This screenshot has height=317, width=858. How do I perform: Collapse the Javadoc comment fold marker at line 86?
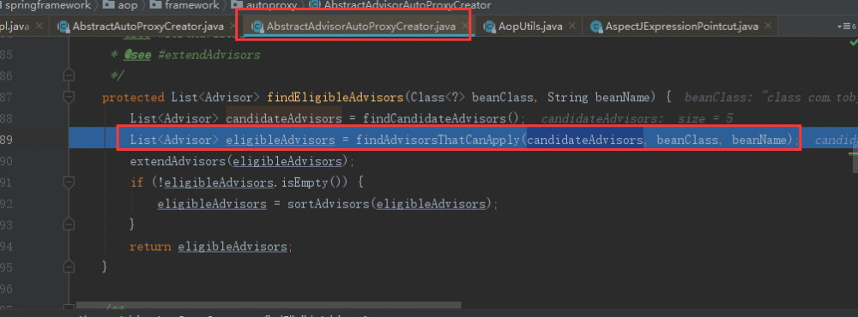69,75
